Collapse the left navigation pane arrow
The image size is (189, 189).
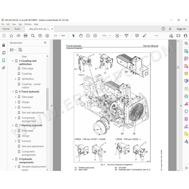pyautogui.click(x=51, y=106)
